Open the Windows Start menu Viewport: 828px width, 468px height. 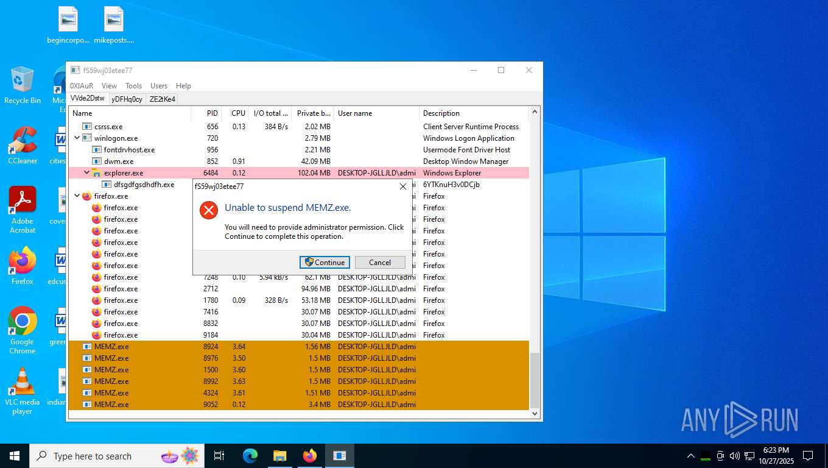click(x=15, y=456)
